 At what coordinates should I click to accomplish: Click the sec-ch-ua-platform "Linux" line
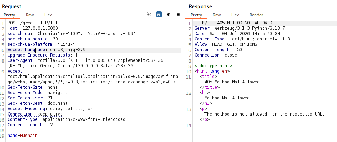pos(41,44)
